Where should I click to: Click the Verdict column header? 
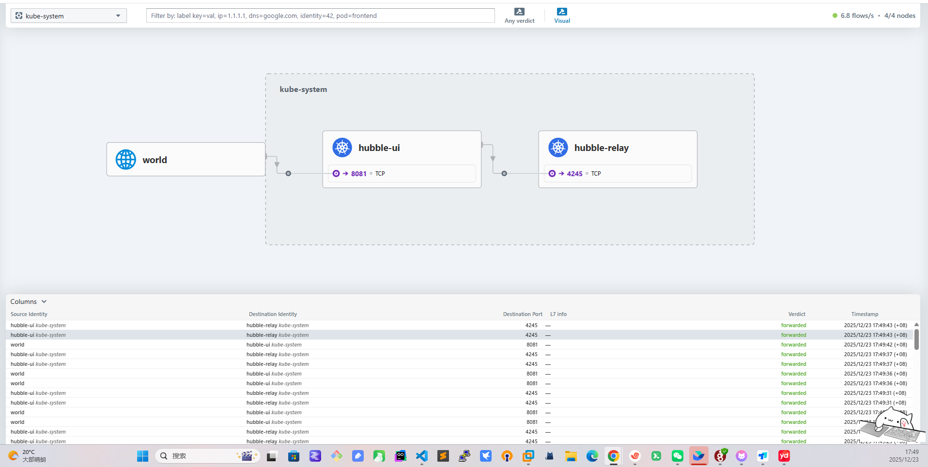click(796, 314)
